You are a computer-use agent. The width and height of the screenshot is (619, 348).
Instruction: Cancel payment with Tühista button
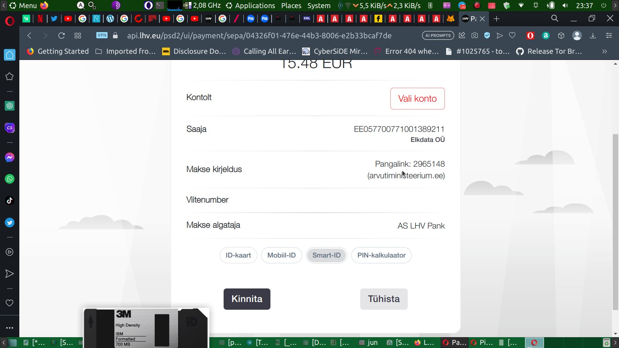(384, 299)
